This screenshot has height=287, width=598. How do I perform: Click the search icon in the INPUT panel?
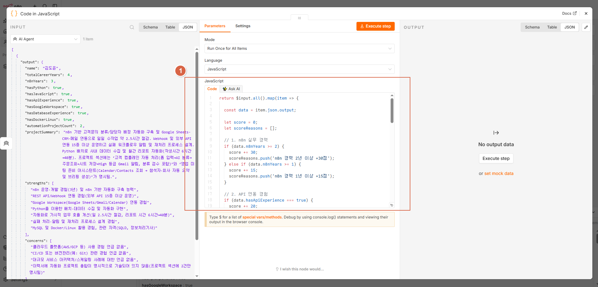coord(132,27)
